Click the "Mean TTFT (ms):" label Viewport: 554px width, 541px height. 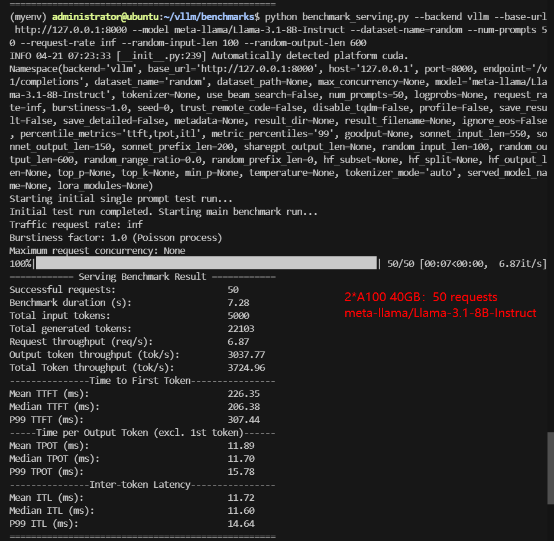(x=49, y=394)
